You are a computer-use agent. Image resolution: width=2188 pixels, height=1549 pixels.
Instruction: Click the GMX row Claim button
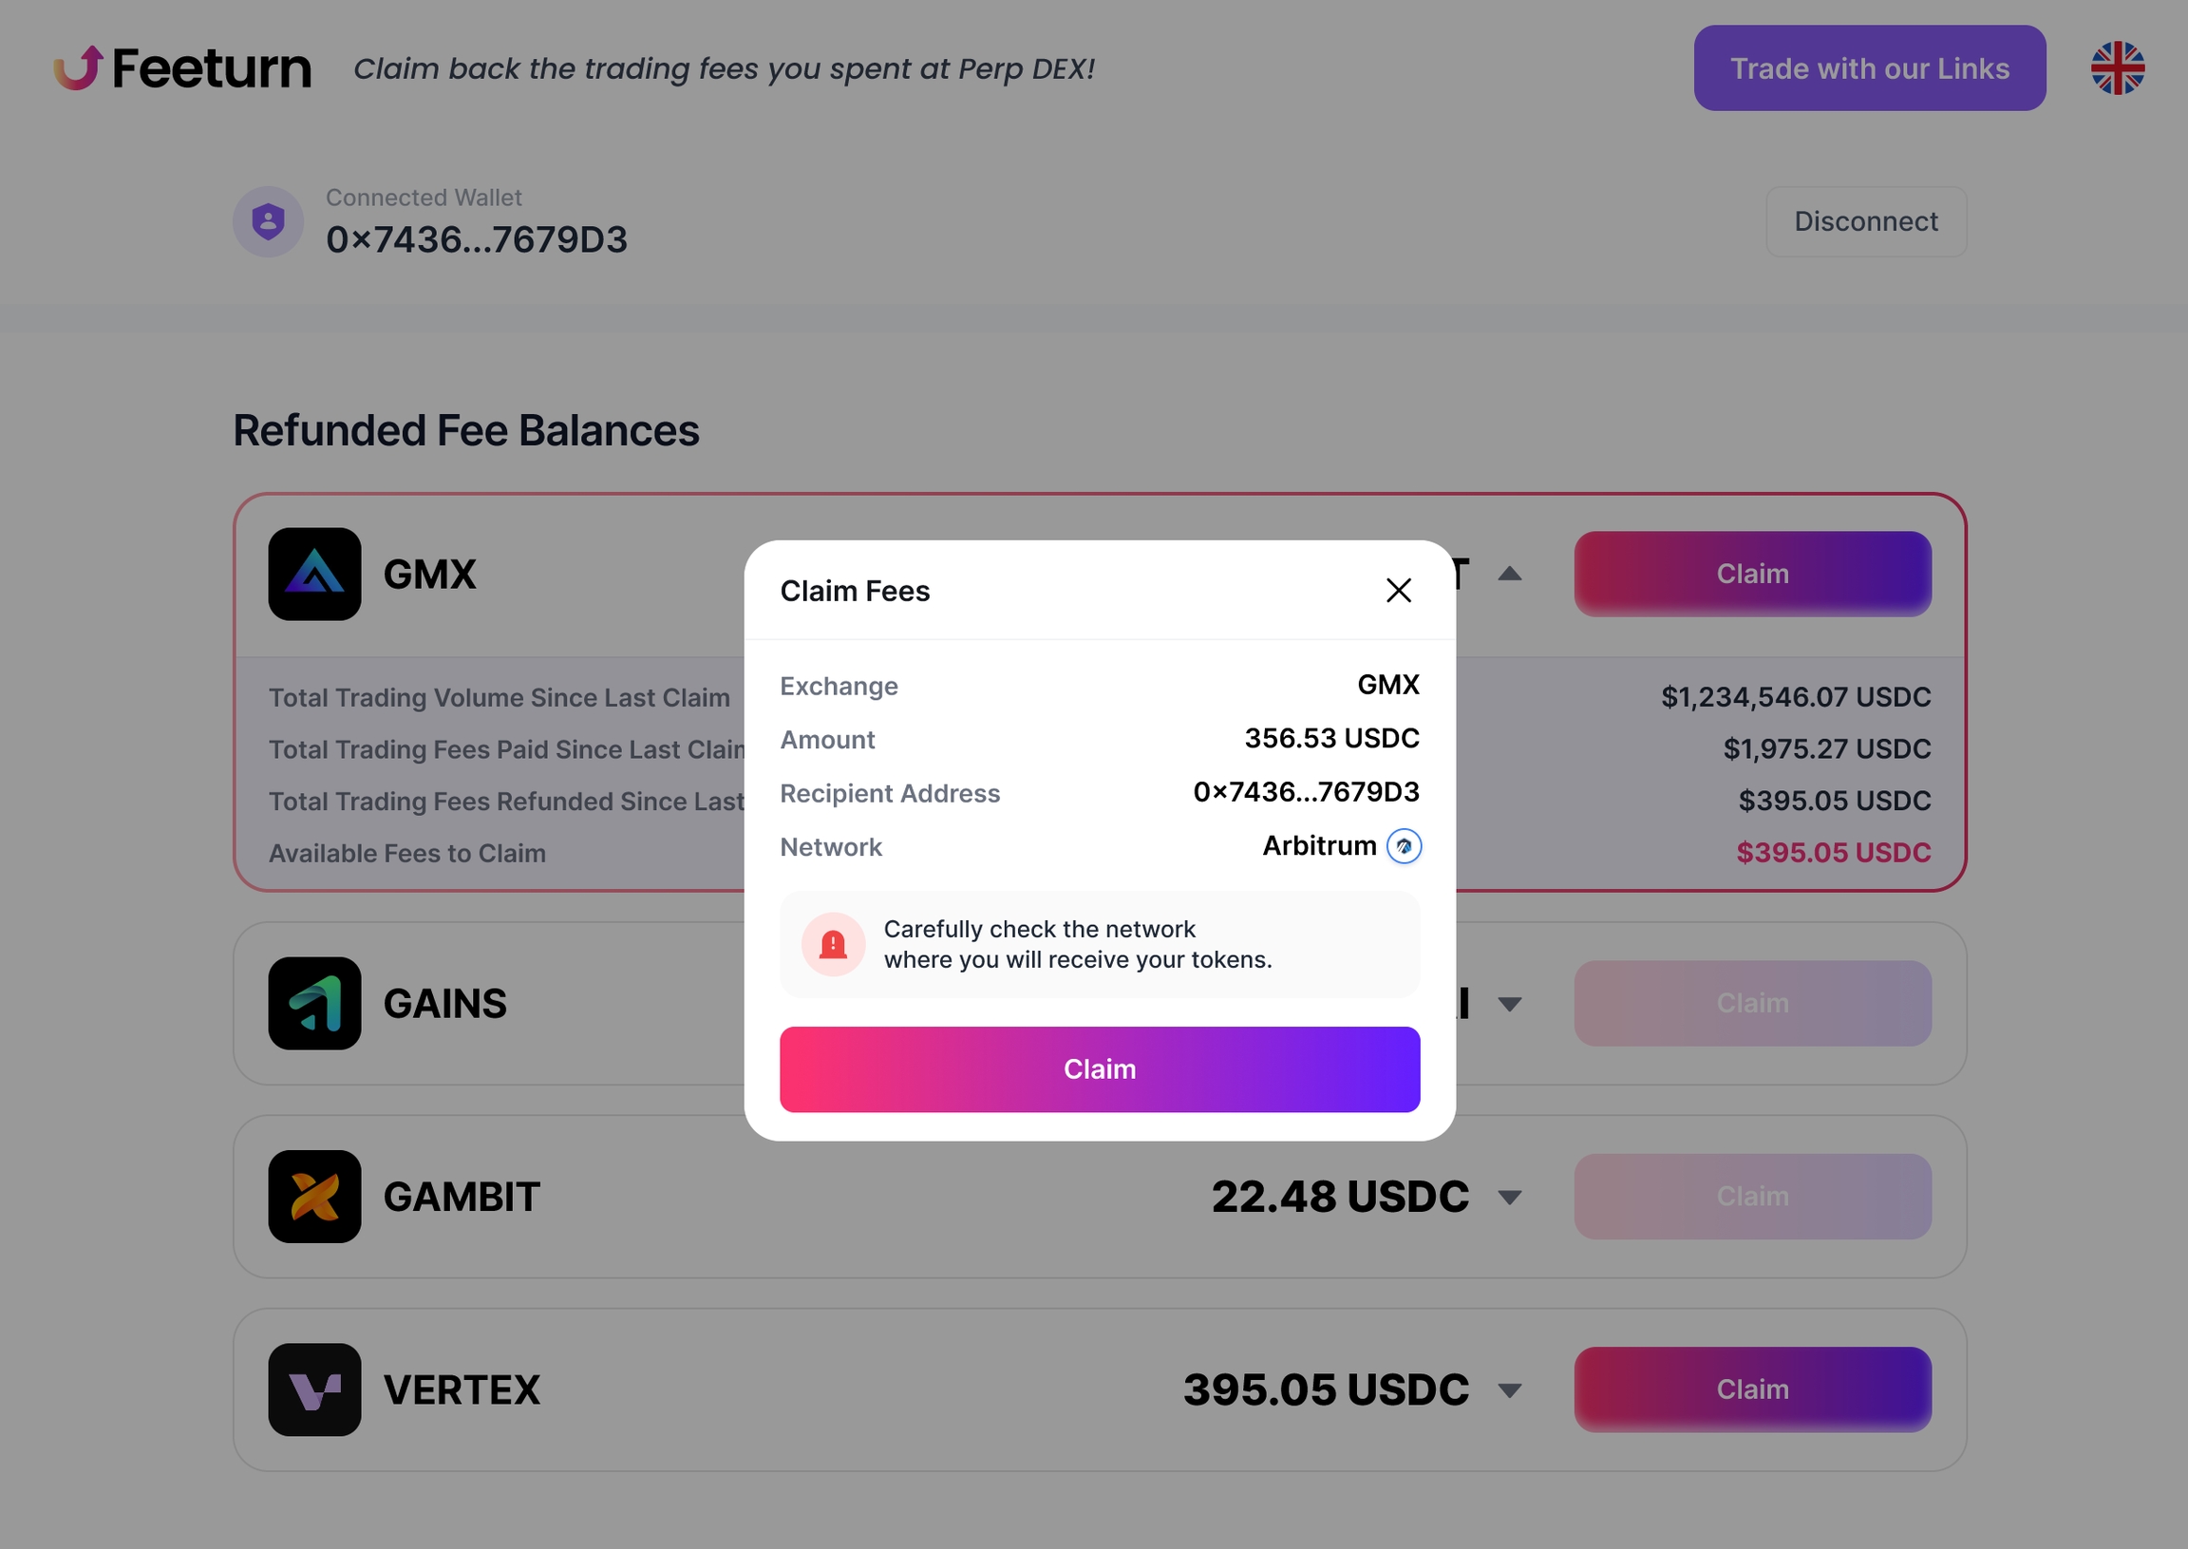click(x=1752, y=575)
